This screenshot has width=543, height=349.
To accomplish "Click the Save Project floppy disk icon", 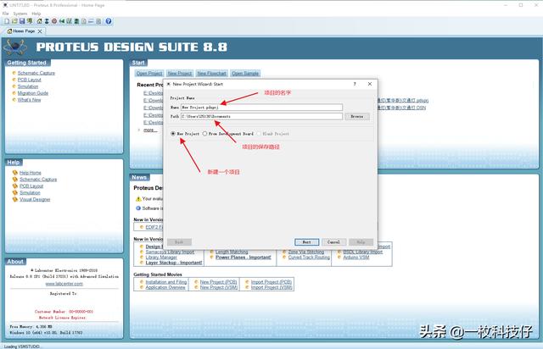I will pyautogui.click(x=22, y=21).
